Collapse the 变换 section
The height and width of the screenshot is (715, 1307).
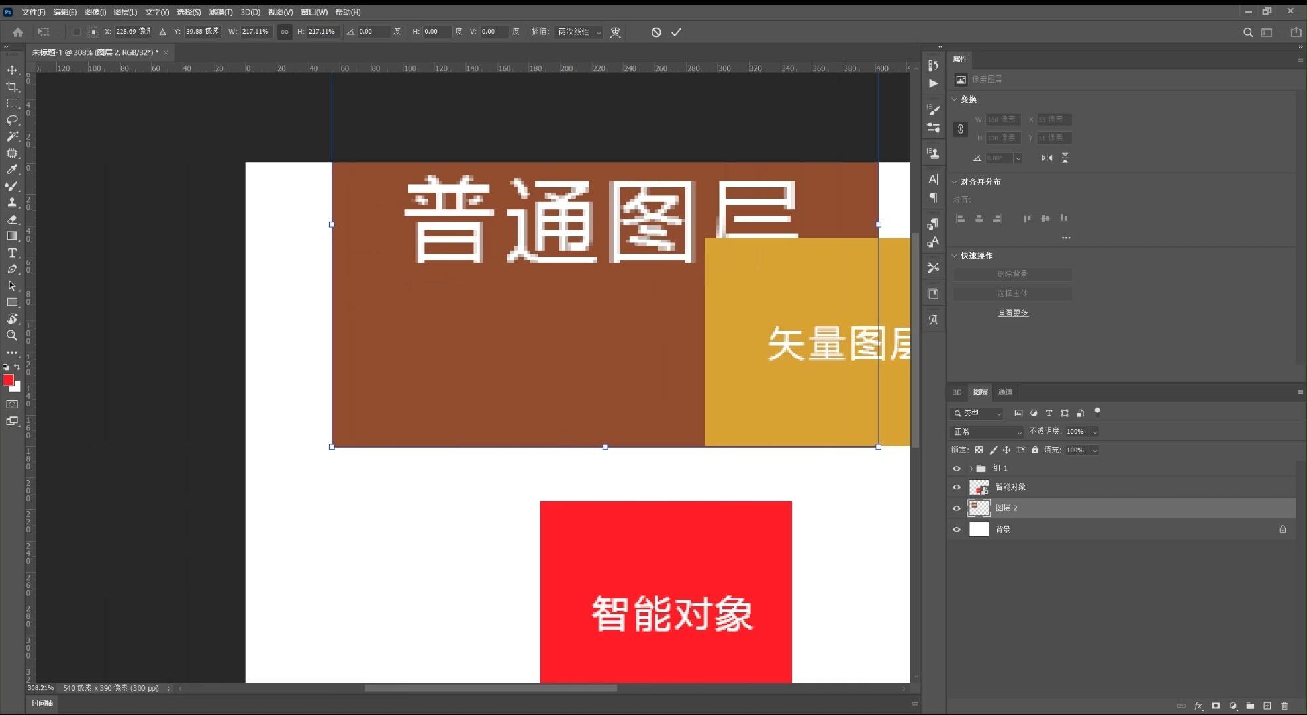[x=955, y=99]
